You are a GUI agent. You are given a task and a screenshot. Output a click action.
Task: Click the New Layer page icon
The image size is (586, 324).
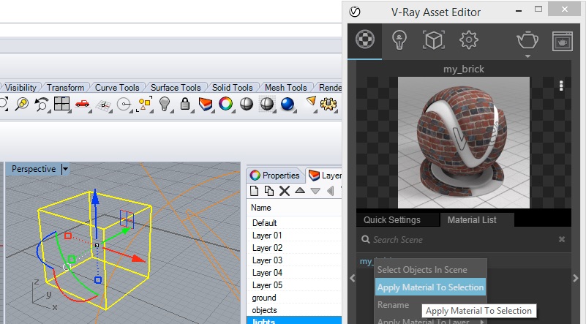[x=254, y=191]
